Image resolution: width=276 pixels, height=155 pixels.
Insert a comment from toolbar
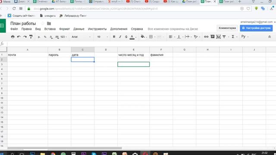[213, 37]
